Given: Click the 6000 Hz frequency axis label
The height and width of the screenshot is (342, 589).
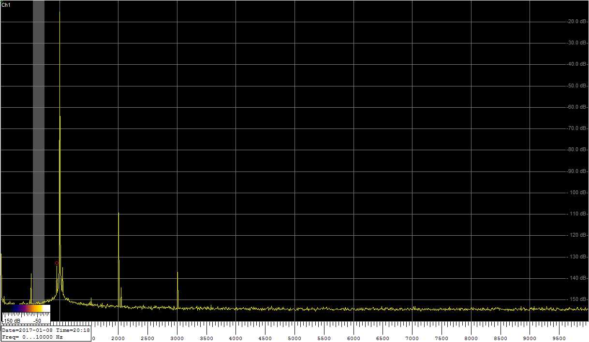Looking at the screenshot, I should pos(353,339).
